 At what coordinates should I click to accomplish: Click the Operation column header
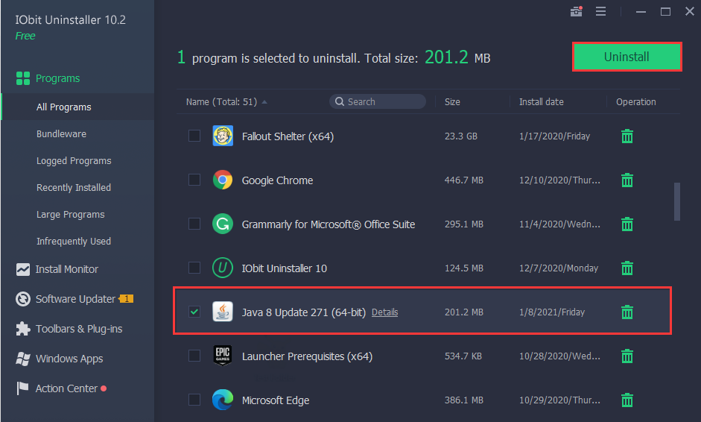click(x=635, y=102)
